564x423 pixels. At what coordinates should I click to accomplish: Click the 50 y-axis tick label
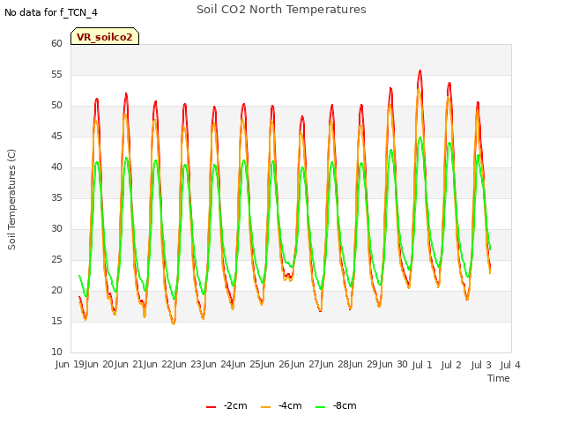tap(56, 106)
